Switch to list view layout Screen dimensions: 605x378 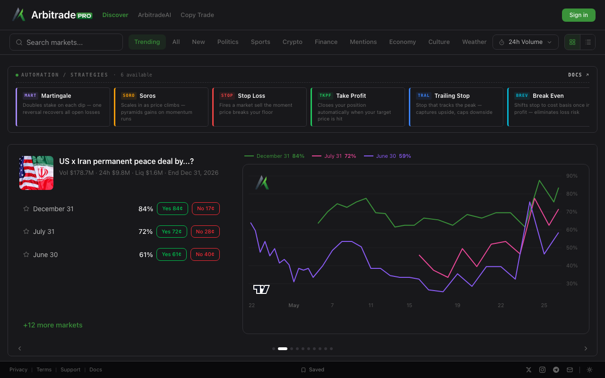coord(588,42)
